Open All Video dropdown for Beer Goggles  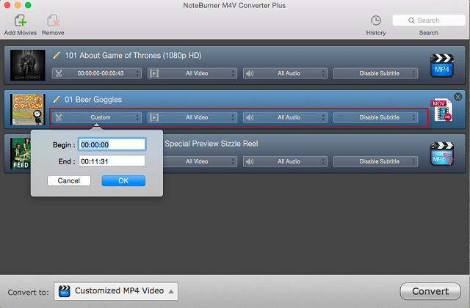pyautogui.click(x=192, y=117)
